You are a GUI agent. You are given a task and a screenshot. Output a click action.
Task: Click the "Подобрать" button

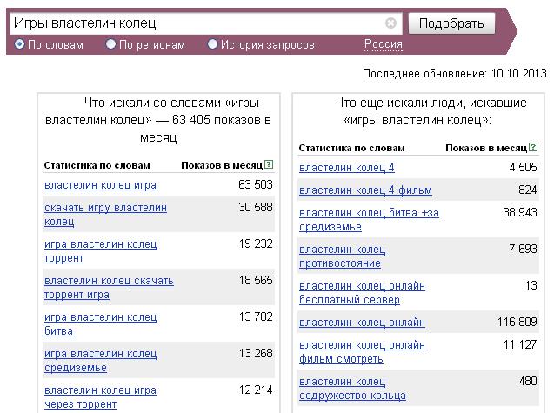coord(451,23)
